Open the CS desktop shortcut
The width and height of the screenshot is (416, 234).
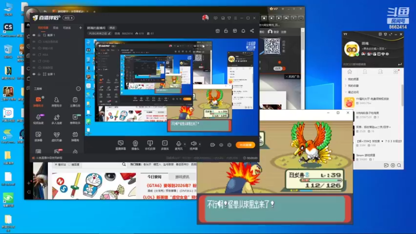pos(8,30)
